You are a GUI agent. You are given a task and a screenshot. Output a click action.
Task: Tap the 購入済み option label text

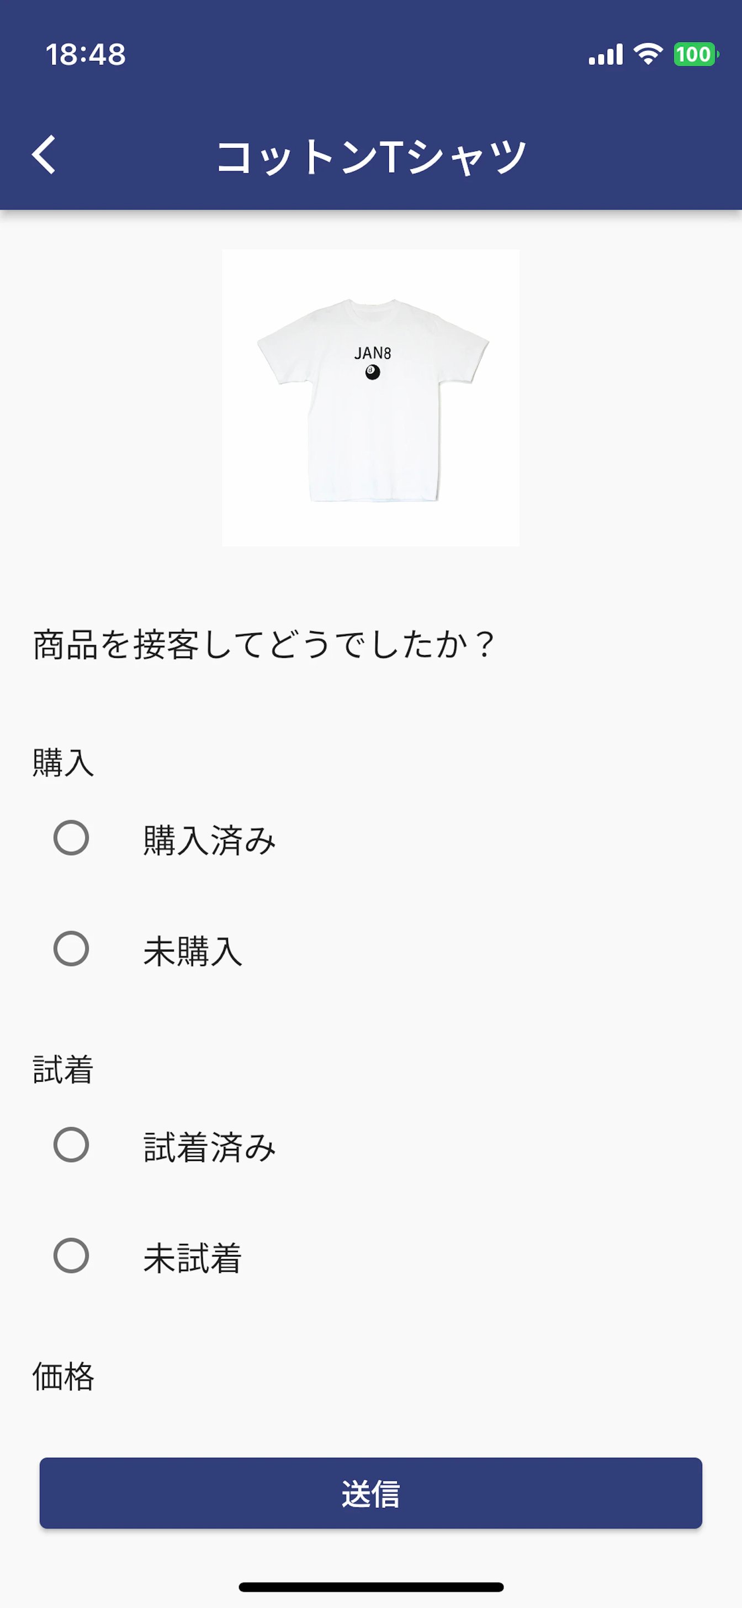click(209, 839)
